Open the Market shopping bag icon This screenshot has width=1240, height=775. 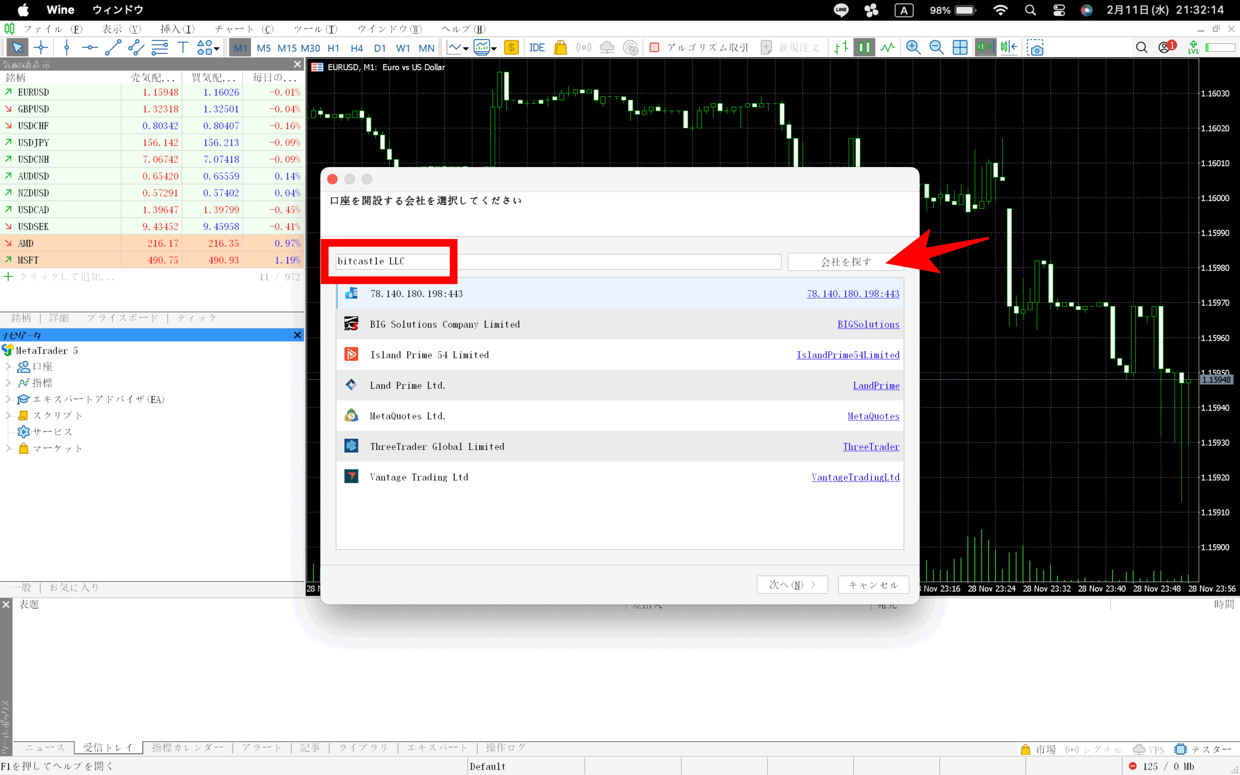click(x=560, y=47)
